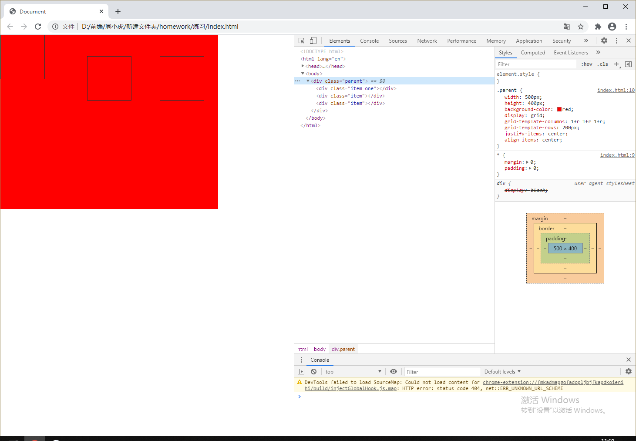Expand the margin shorthand triangle
Viewport: 636px width, 441px height.
coord(528,162)
